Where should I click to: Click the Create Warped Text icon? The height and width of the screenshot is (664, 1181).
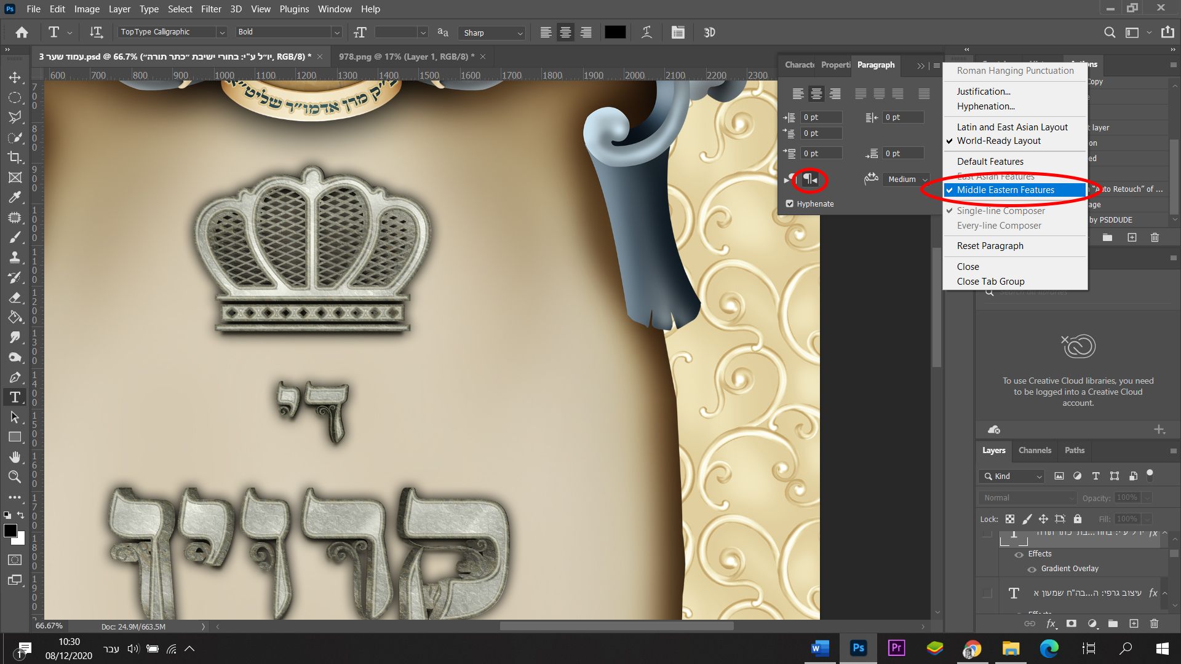coord(646,33)
